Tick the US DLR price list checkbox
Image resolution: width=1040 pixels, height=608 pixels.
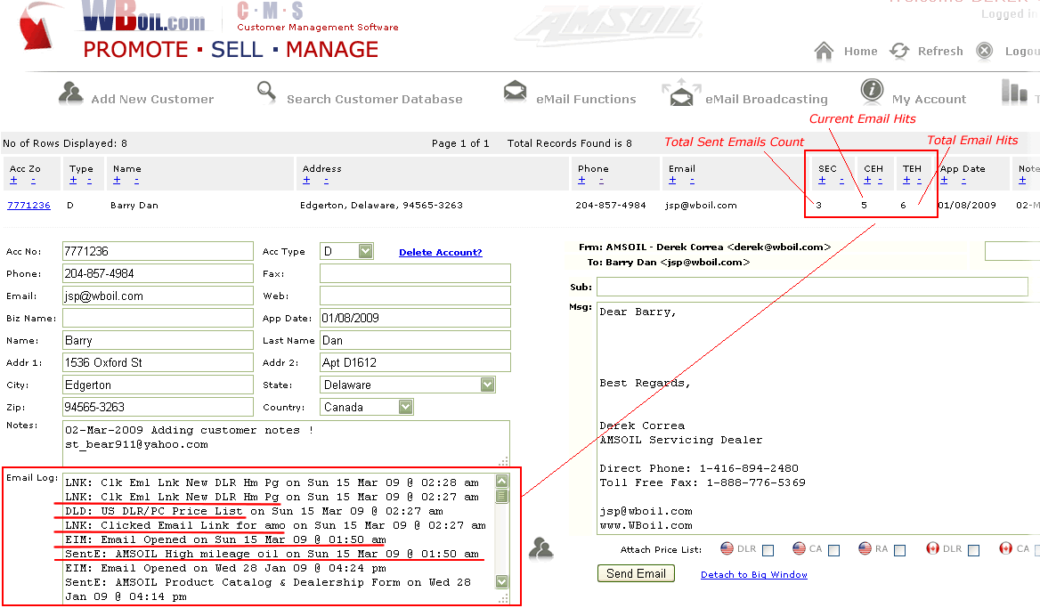click(x=768, y=550)
